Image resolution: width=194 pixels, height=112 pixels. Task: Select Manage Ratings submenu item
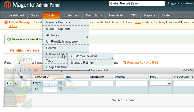[90, 63]
